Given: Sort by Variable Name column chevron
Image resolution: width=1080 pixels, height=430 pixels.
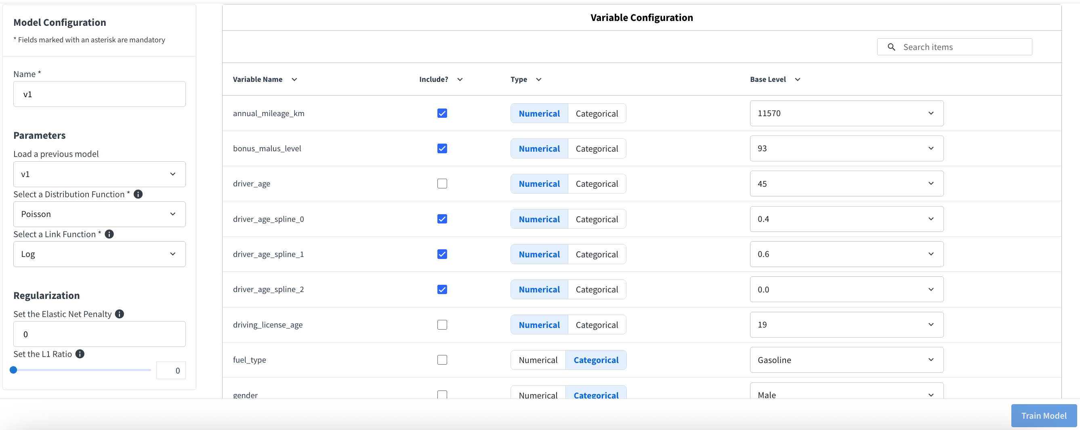Looking at the screenshot, I should pos(294,79).
